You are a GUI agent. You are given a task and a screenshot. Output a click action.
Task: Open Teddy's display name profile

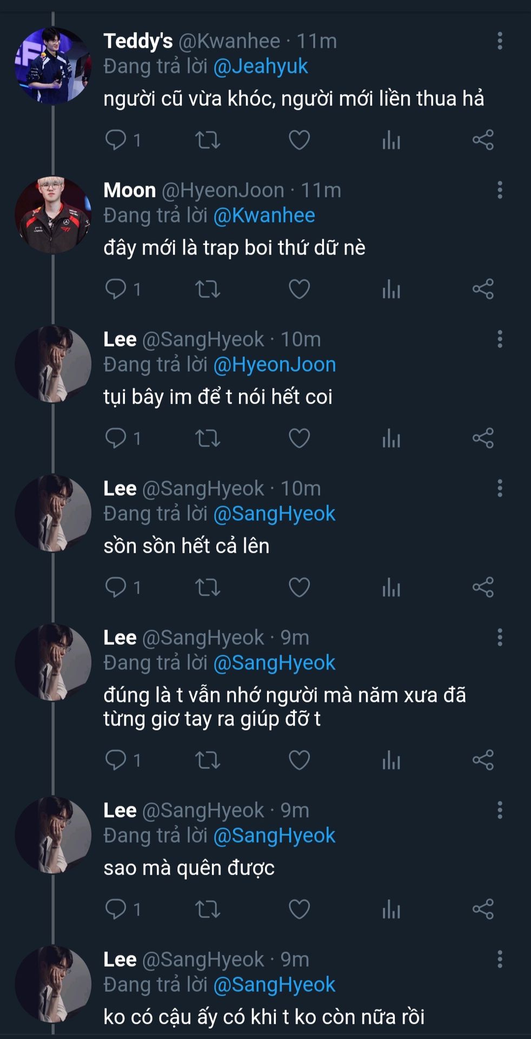tap(138, 41)
